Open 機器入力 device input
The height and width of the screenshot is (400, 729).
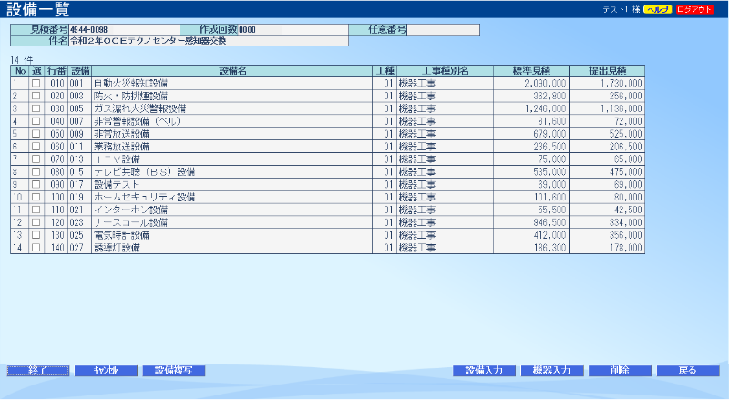pos(551,371)
